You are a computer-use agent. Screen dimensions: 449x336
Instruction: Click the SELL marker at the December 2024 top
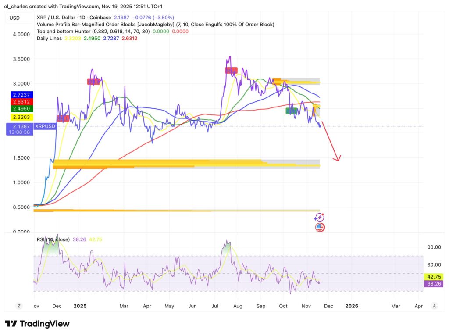click(x=62, y=118)
